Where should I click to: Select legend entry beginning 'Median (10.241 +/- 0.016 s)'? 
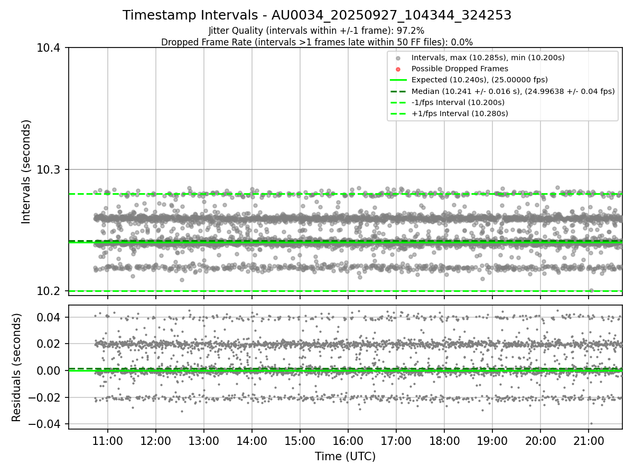(x=513, y=91)
